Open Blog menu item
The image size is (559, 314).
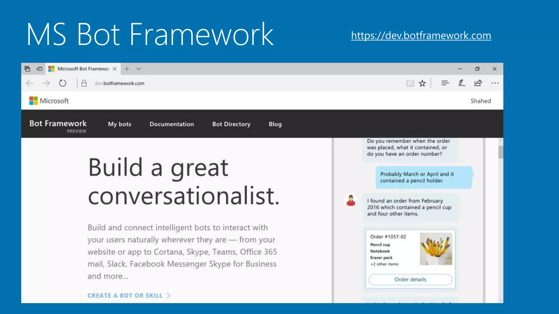coord(275,124)
